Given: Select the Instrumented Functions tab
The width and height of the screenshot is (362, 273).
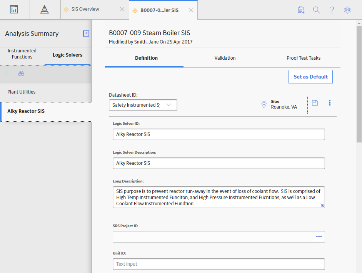Looking at the screenshot, I should (x=22, y=54).
